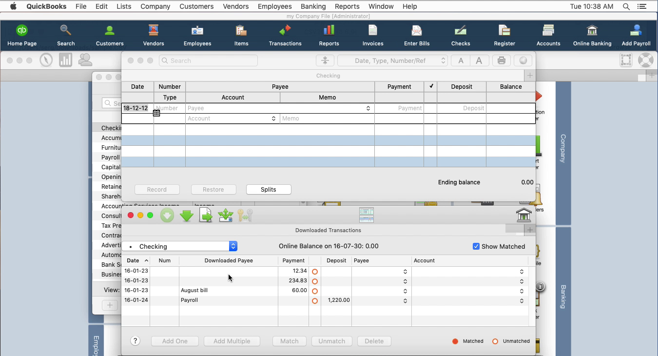Image resolution: width=658 pixels, height=356 pixels.
Task: Open the Date, Type, Number/Ref sort dropdown
Action: point(392,60)
